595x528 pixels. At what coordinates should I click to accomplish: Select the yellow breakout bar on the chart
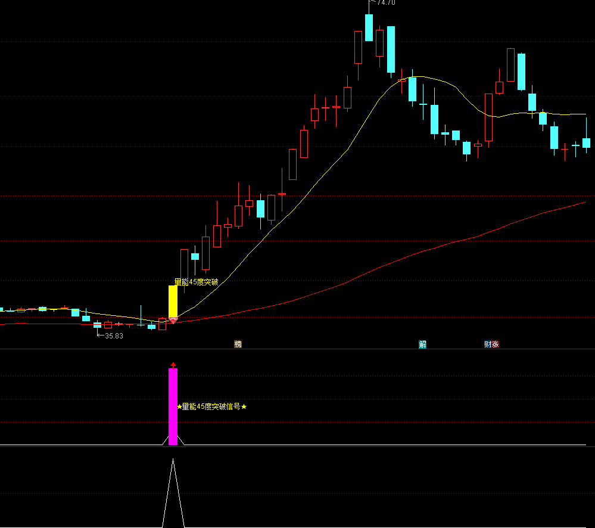(173, 302)
